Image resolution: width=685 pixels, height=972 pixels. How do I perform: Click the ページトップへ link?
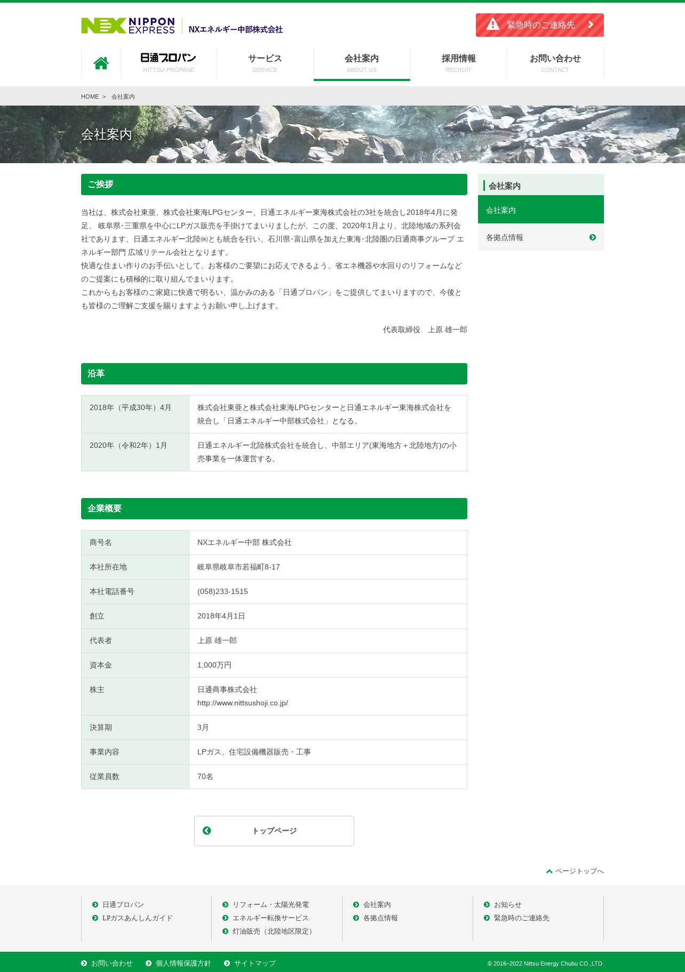pyautogui.click(x=575, y=871)
